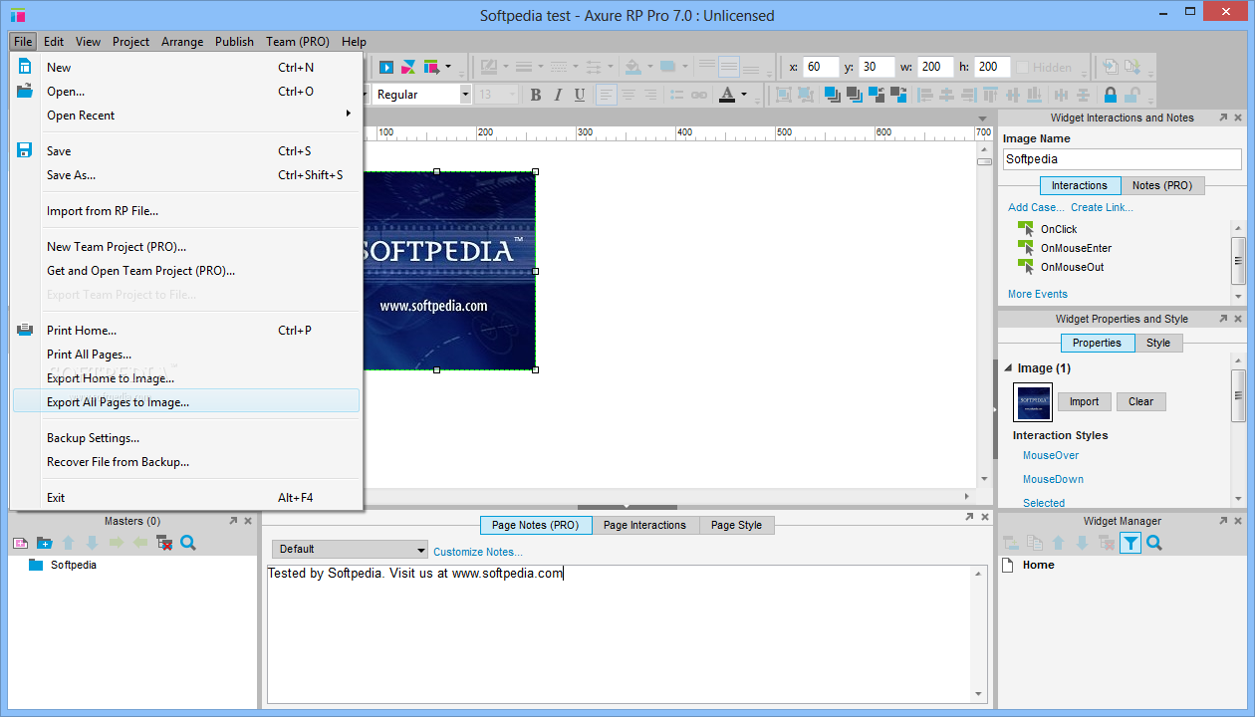Click the x position field
Image resolution: width=1255 pixels, height=717 pixels.
(x=821, y=67)
